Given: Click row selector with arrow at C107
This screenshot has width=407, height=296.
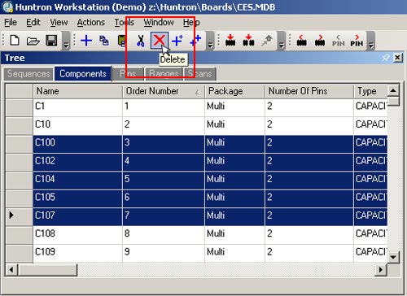Looking at the screenshot, I should tap(20, 216).
